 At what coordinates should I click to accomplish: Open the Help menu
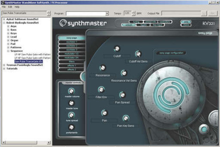[17, 7]
